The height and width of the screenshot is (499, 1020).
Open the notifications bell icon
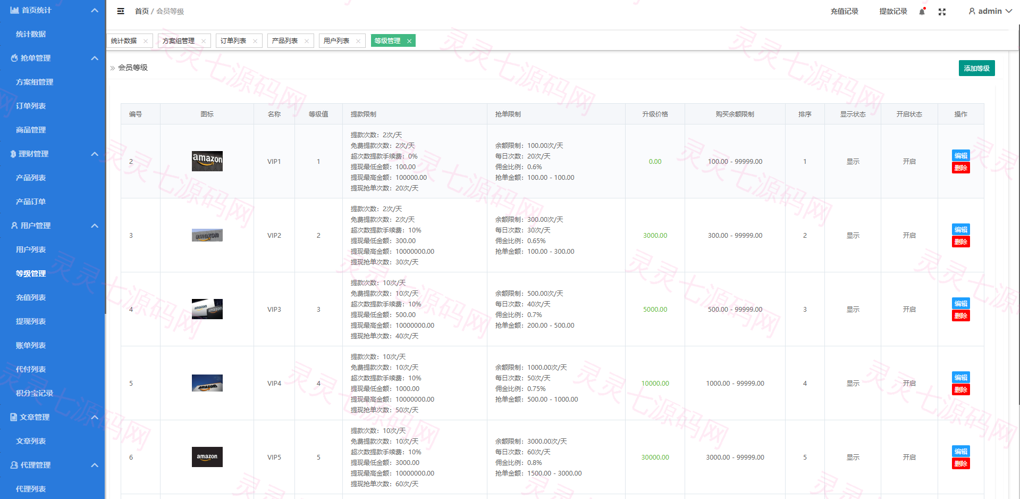click(x=922, y=11)
